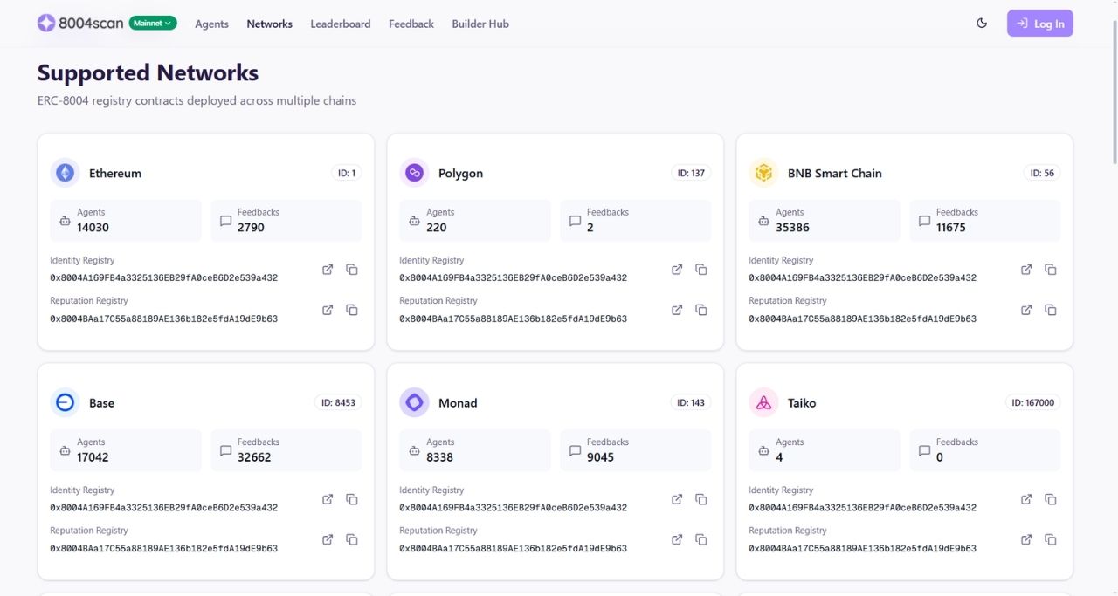The image size is (1118, 596).
Task: Open Monad Reputation Registry external link
Action: pos(677,539)
